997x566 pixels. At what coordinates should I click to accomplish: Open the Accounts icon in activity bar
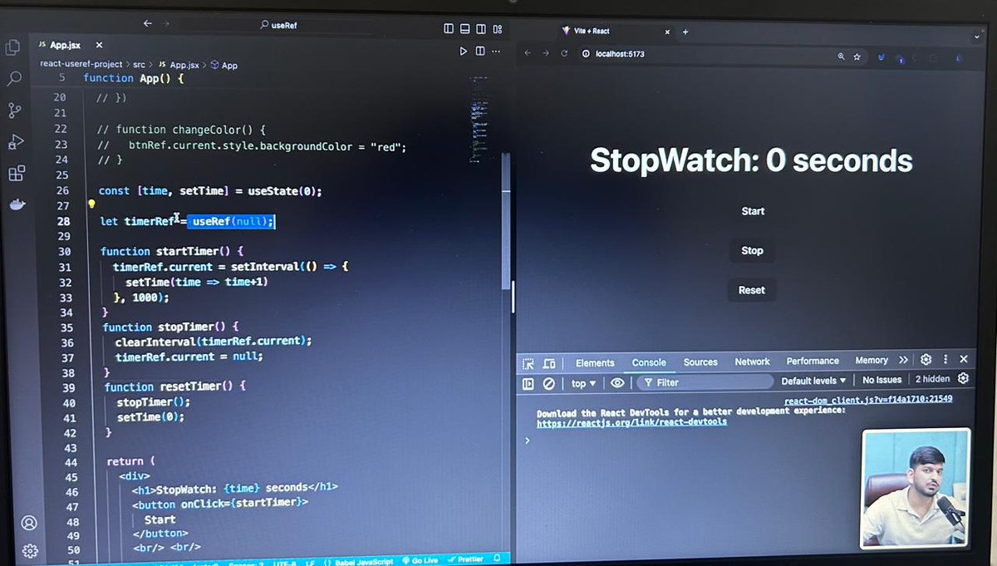tap(29, 523)
